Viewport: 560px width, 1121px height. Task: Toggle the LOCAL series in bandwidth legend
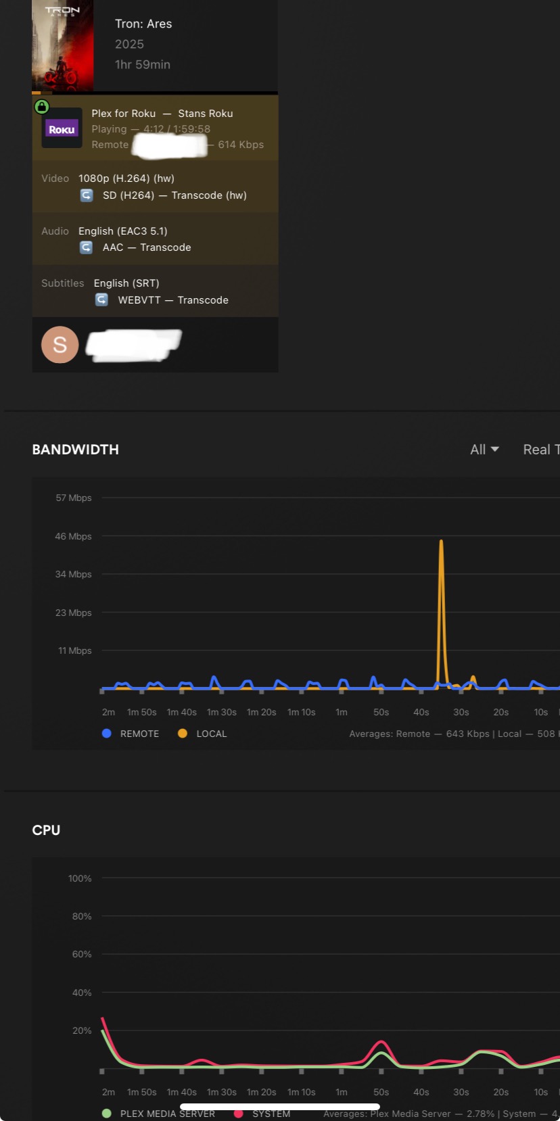tap(202, 734)
